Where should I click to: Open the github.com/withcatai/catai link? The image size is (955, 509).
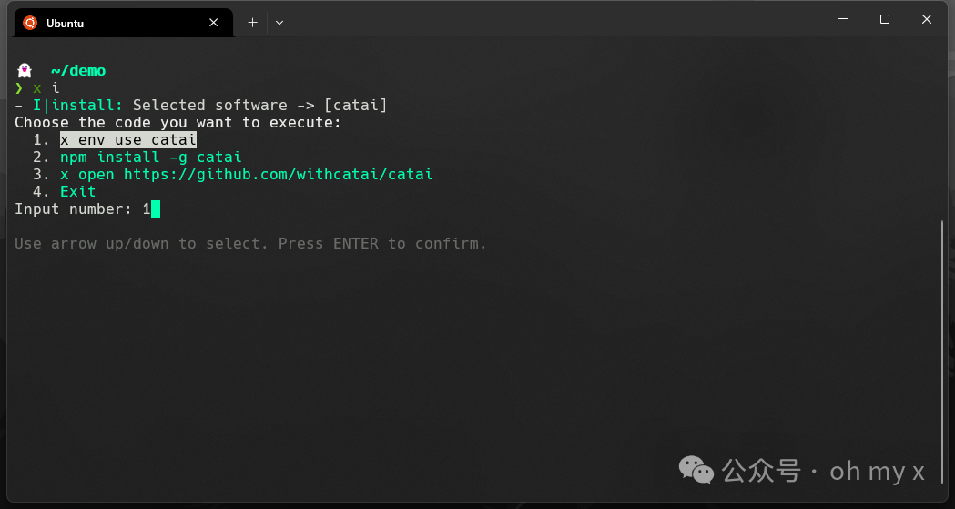coord(278,175)
